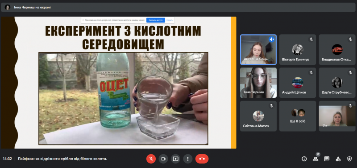Open the activities icon
Screen dimensions: 357x168
point(338,159)
